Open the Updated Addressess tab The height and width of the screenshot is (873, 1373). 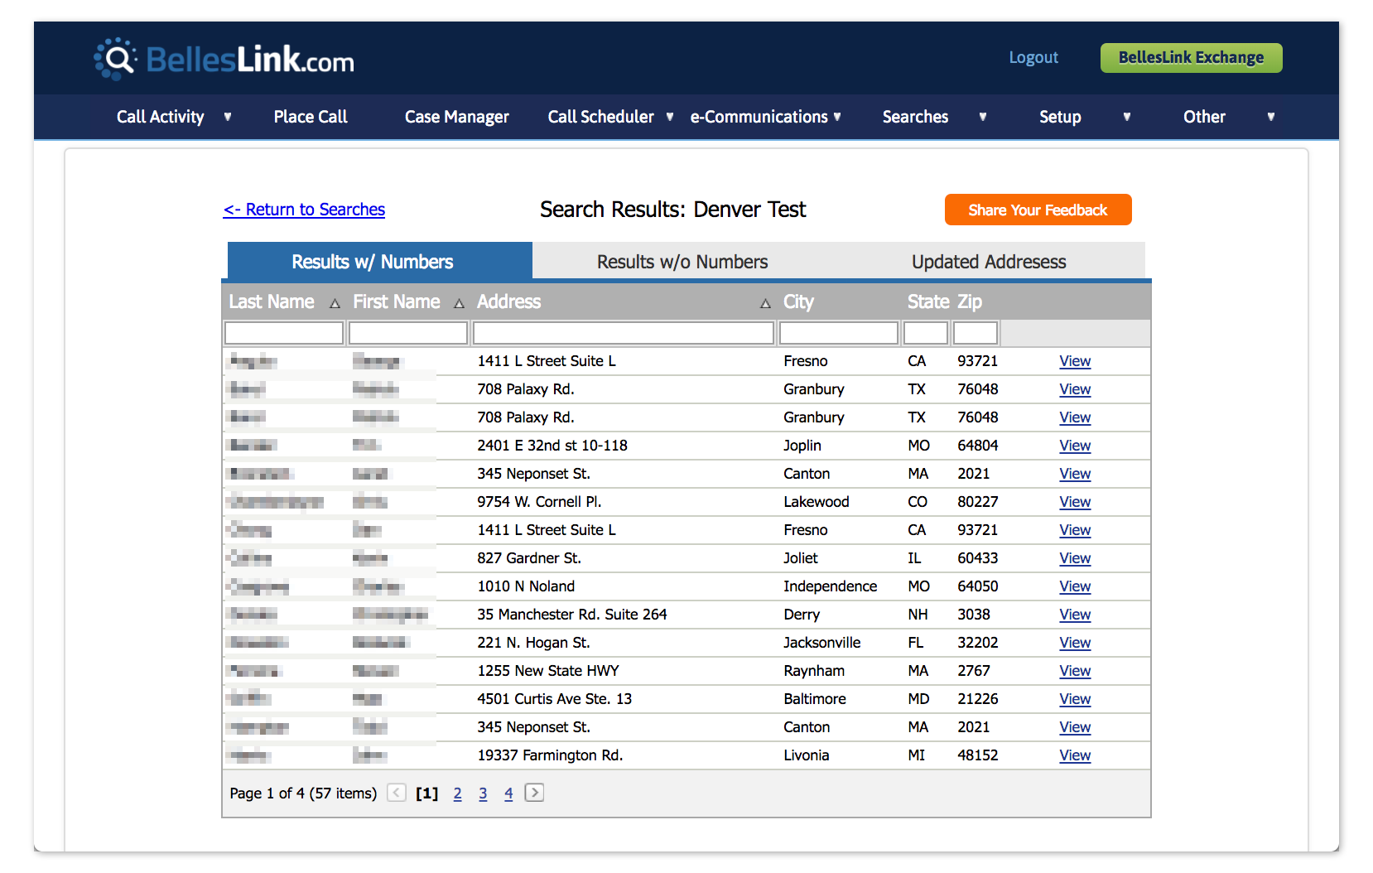(x=988, y=261)
